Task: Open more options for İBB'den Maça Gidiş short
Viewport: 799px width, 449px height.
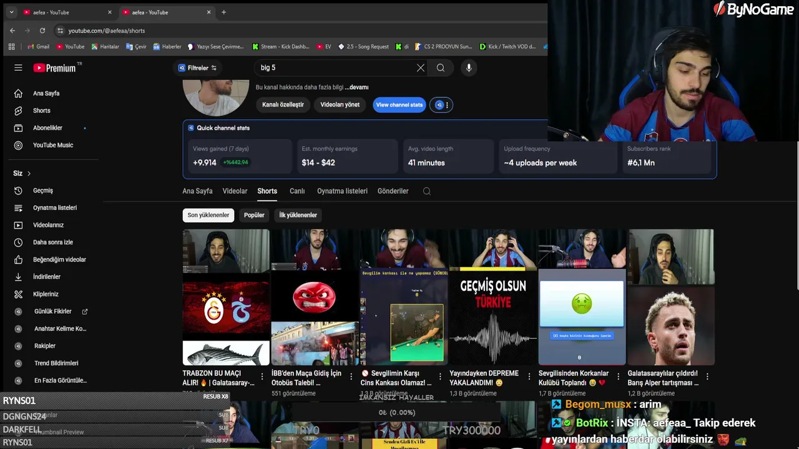Action: (x=351, y=377)
